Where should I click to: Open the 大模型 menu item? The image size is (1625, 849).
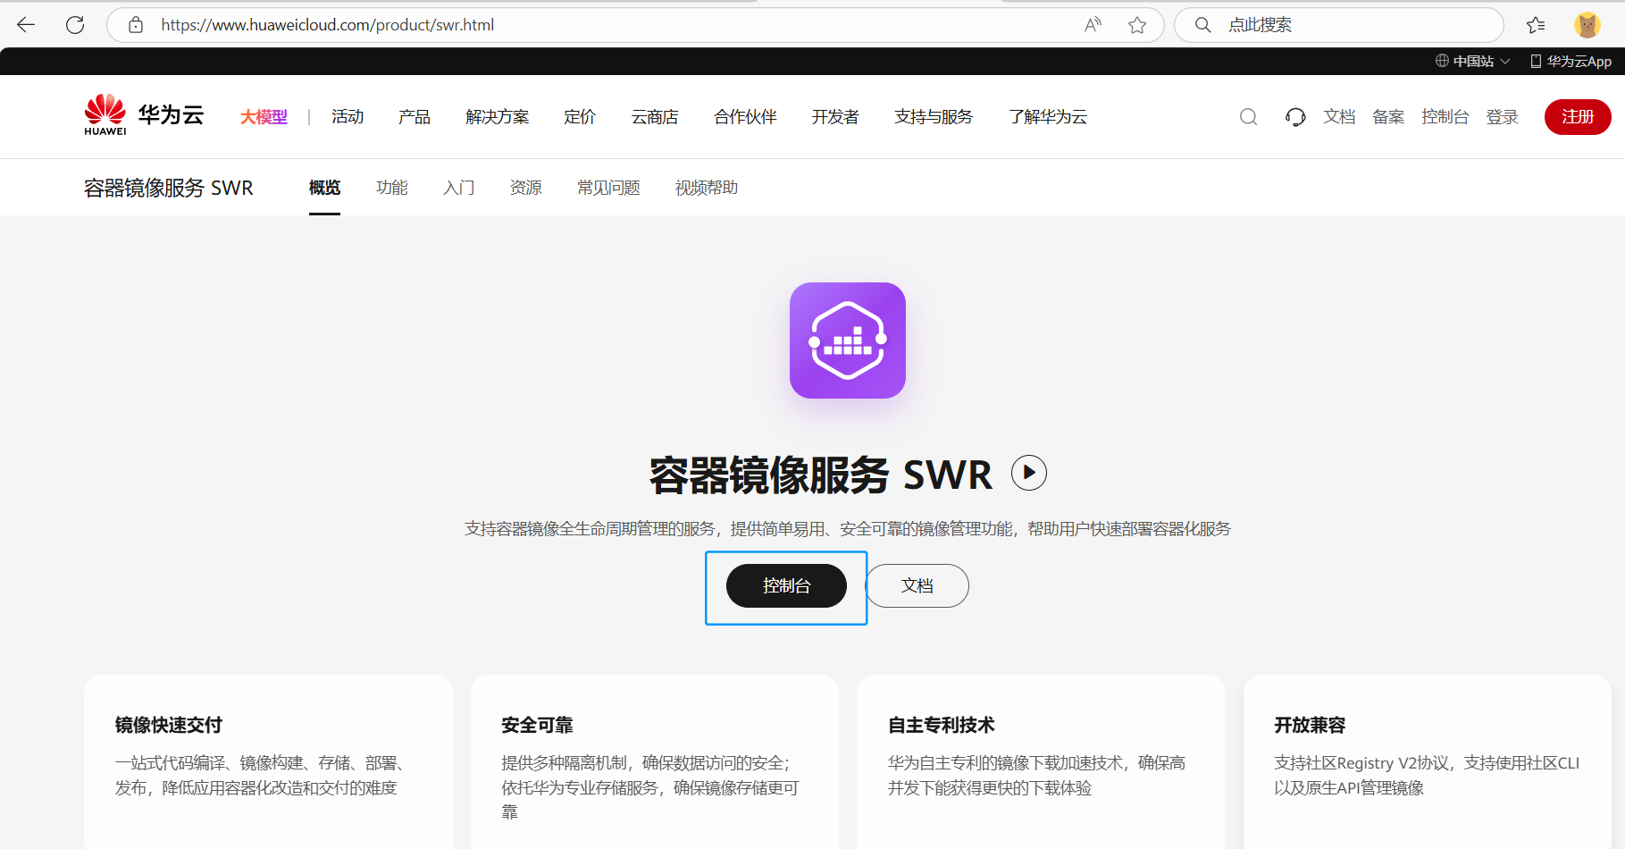coord(264,117)
